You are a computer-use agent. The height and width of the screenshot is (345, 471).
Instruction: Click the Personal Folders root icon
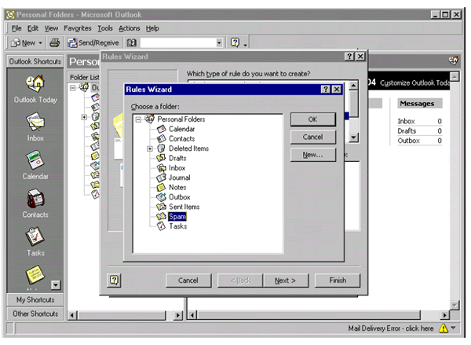coord(150,119)
